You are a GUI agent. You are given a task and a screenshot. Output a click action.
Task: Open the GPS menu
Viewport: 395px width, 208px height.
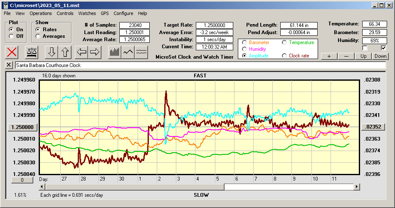[104, 13]
